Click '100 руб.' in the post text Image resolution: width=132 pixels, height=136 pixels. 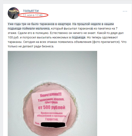point(13,37)
